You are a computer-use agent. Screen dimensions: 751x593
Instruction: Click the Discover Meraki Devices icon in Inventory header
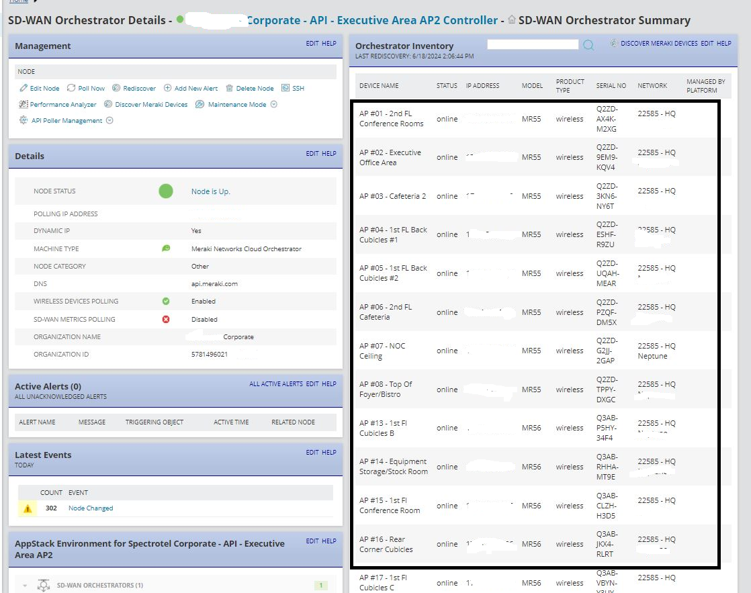tap(613, 43)
